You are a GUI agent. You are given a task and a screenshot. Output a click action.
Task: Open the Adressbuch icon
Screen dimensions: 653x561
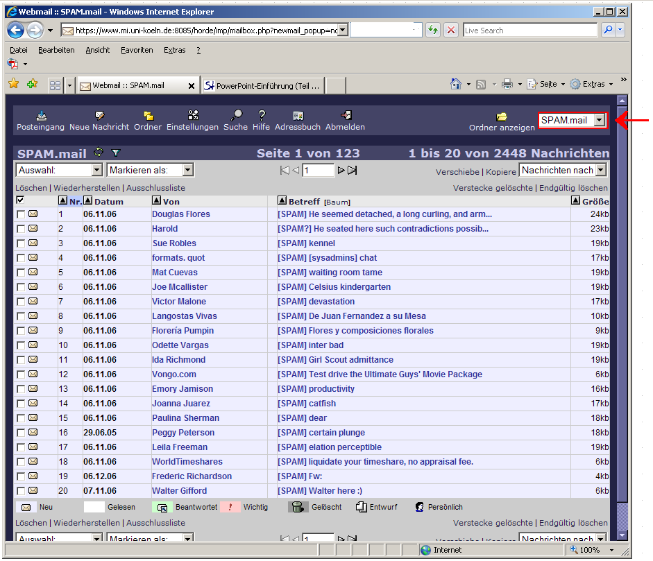tap(298, 116)
